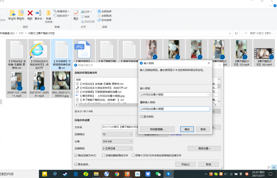Open 属性 (Properties) from the ribbon
The image size is (277, 178).
[75, 14]
